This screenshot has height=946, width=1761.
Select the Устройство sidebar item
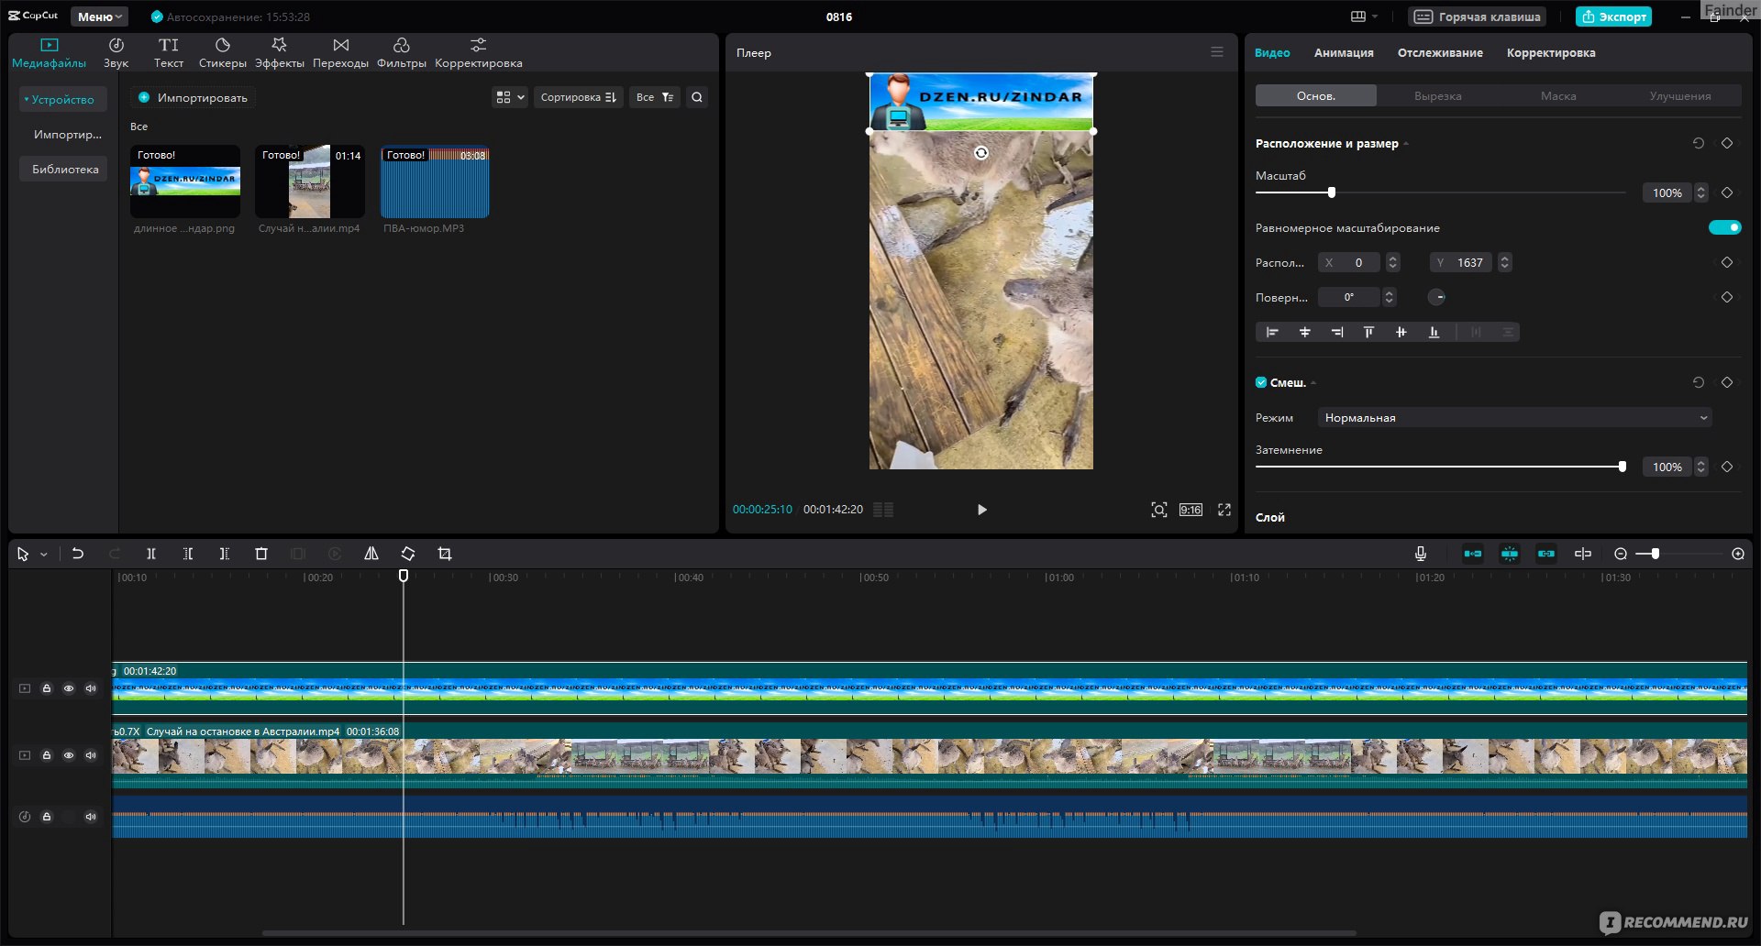tap(62, 99)
